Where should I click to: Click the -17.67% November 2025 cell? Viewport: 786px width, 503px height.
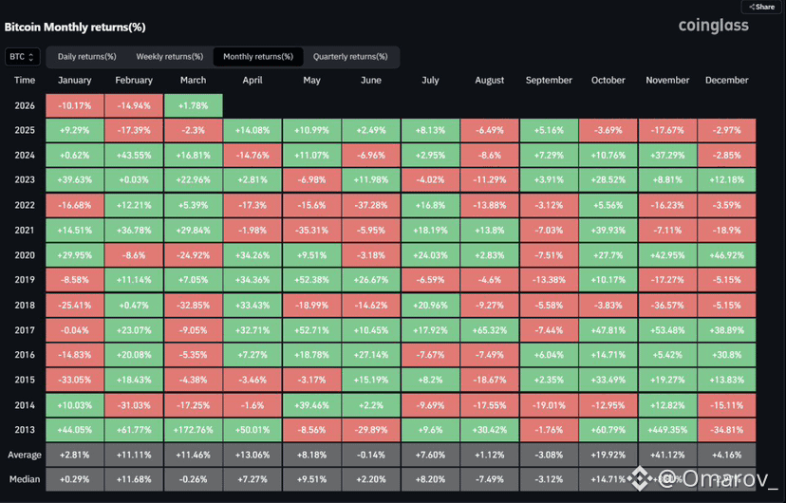tap(667, 130)
